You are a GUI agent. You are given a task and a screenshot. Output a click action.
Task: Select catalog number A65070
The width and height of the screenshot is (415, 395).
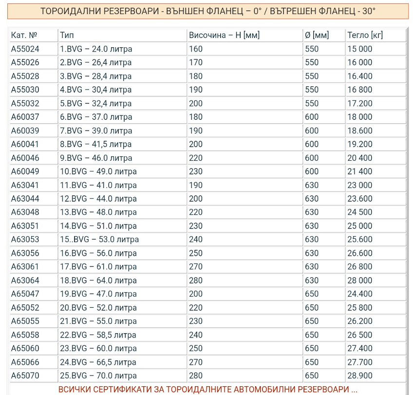[25, 376]
